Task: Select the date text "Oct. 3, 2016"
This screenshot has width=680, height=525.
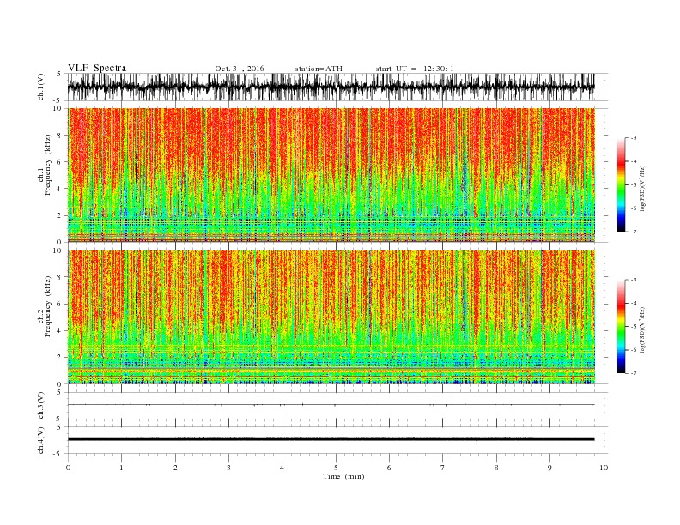Action: pyautogui.click(x=239, y=69)
